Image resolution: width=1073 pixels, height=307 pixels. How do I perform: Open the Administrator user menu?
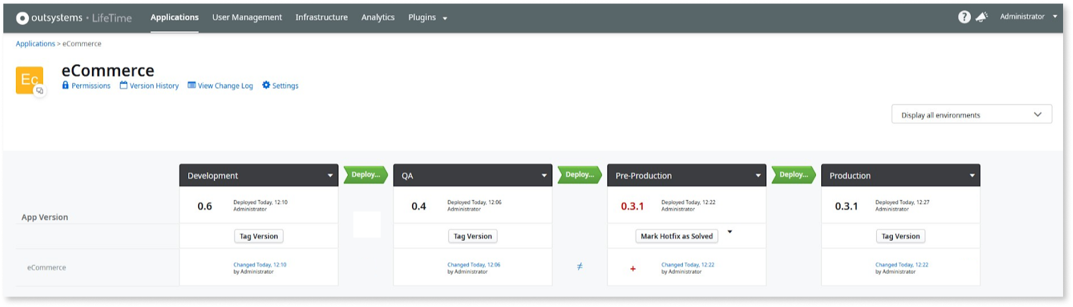(1029, 17)
